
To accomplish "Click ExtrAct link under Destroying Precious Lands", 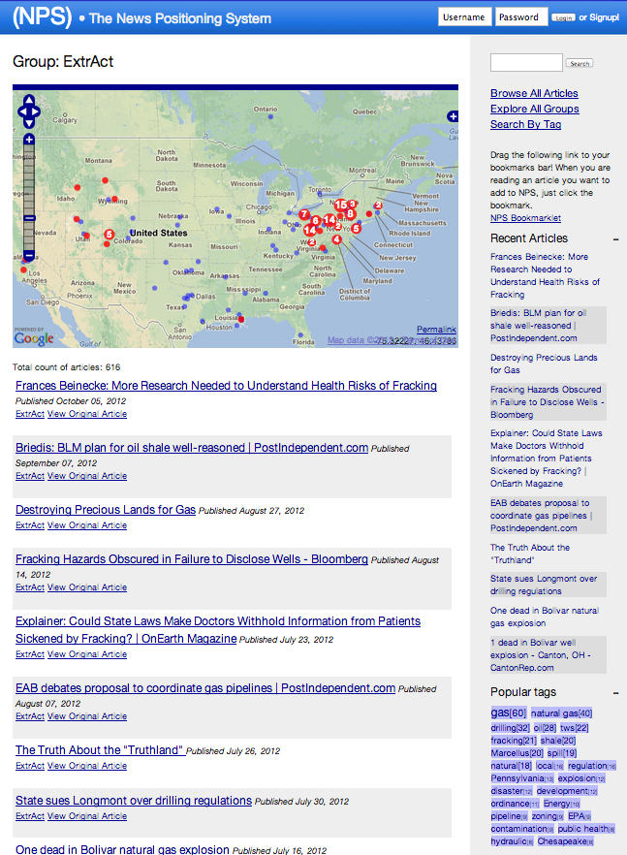I will (x=29, y=525).
